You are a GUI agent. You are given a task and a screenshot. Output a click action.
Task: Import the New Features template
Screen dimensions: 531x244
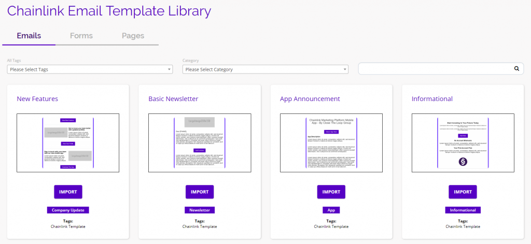pos(68,192)
